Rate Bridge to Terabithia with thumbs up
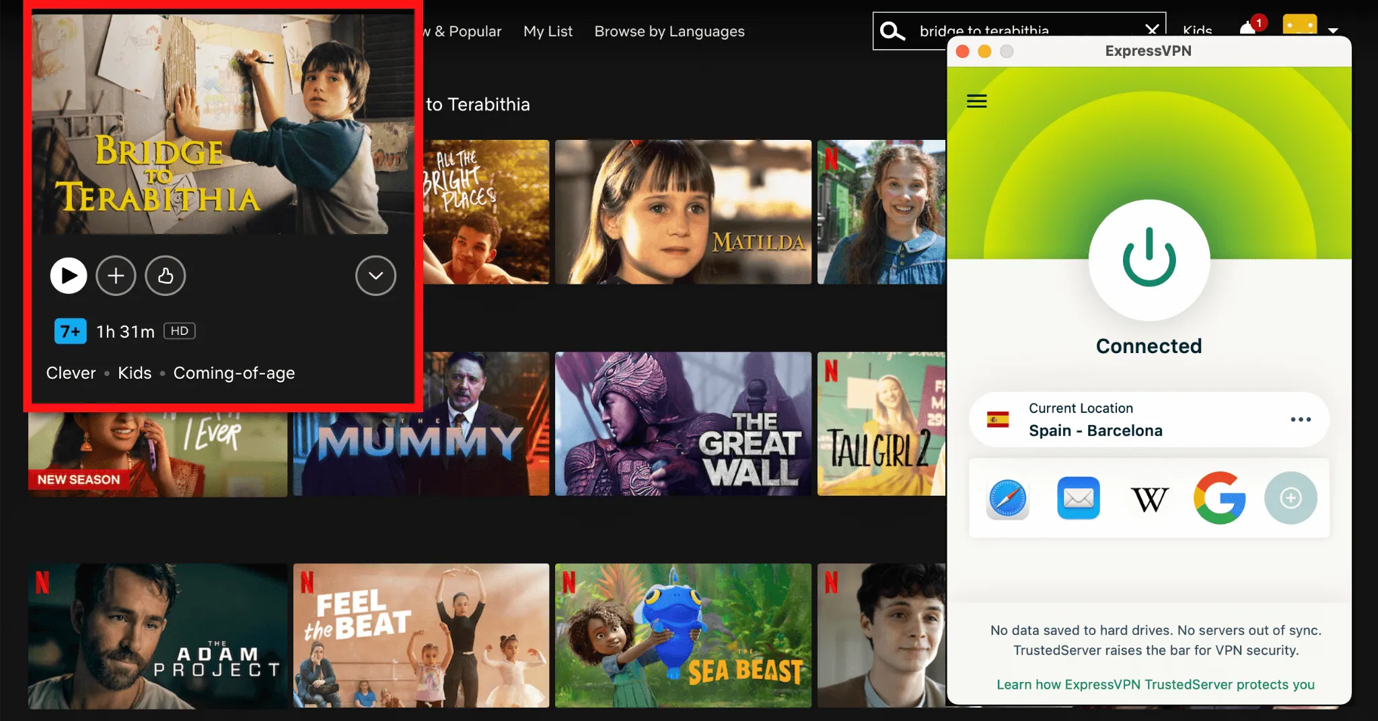 pyautogui.click(x=166, y=276)
